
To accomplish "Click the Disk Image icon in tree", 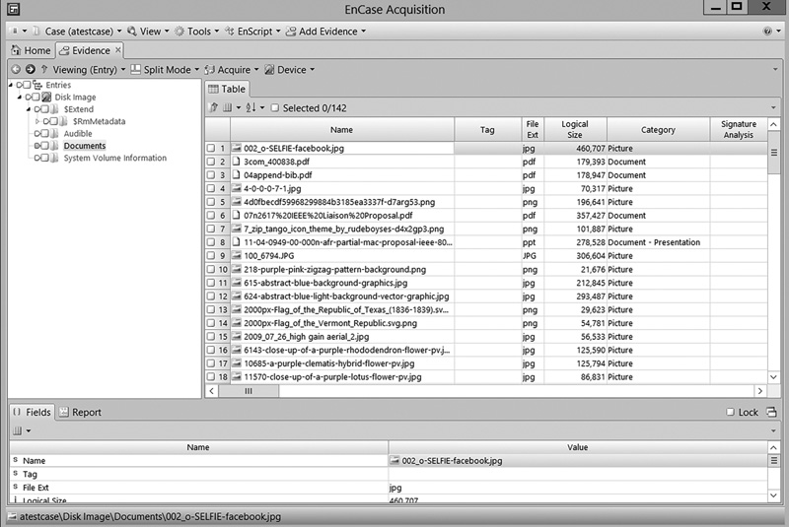I will point(45,97).
